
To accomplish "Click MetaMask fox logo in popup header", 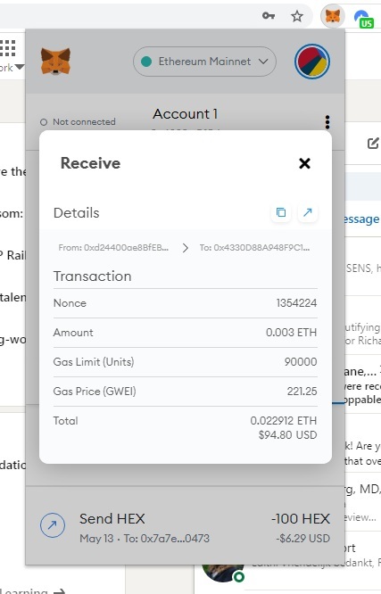I will click(x=55, y=62).
